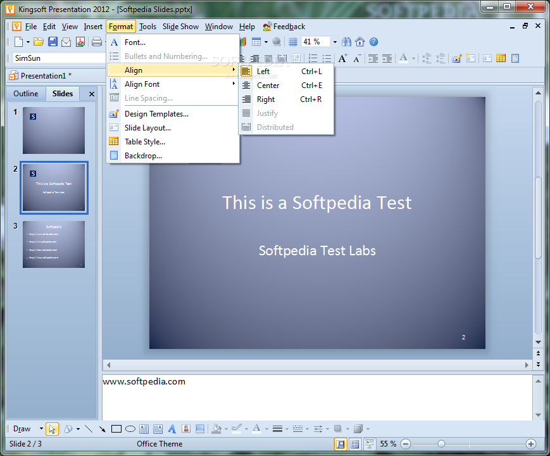Image resolution: width=550 pixels, height=456 pixels.
Task: Choose Left from the Align submenu
Action: click(x=286, y=72)
